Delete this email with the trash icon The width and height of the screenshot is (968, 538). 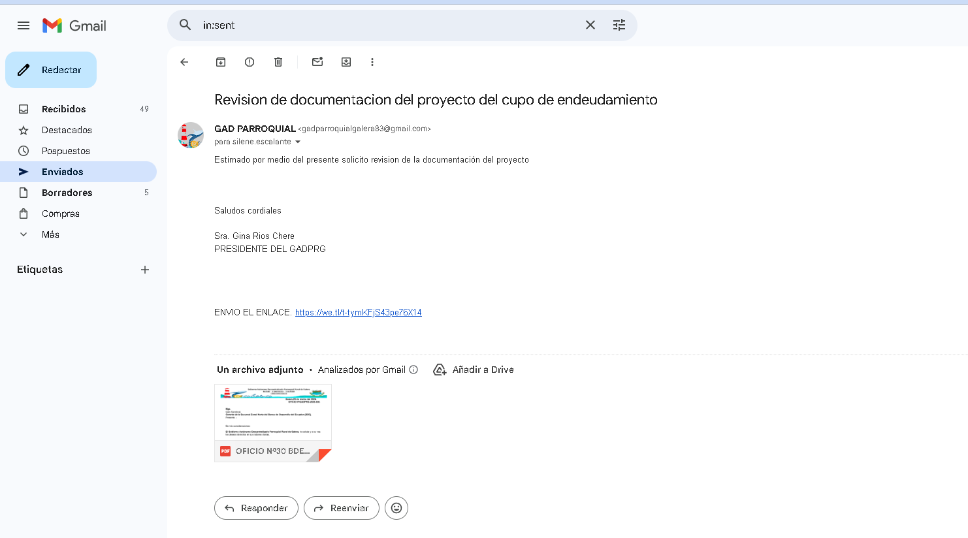pos(278,62)
